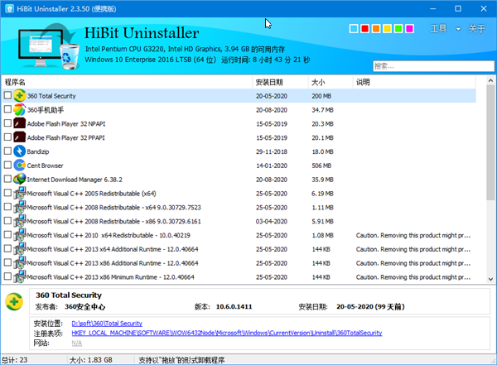Select Microsoft Visual C++ 2013 x86 Minimum Runtime name

(x=111, y=277)
